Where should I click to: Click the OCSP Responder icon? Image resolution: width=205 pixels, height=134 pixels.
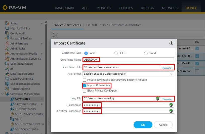12,109
